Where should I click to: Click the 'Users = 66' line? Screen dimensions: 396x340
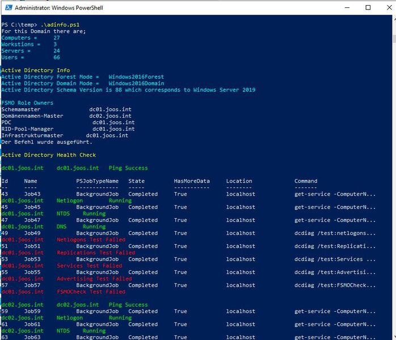[x=31, y=57]
